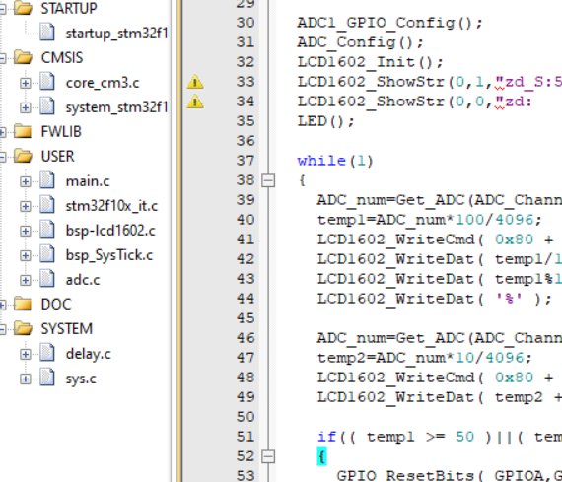
Task: Click the delay.c file icon
Action: tap(47, 353)
